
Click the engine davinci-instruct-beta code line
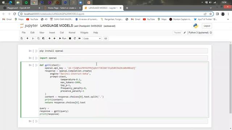tap(70, 74)
